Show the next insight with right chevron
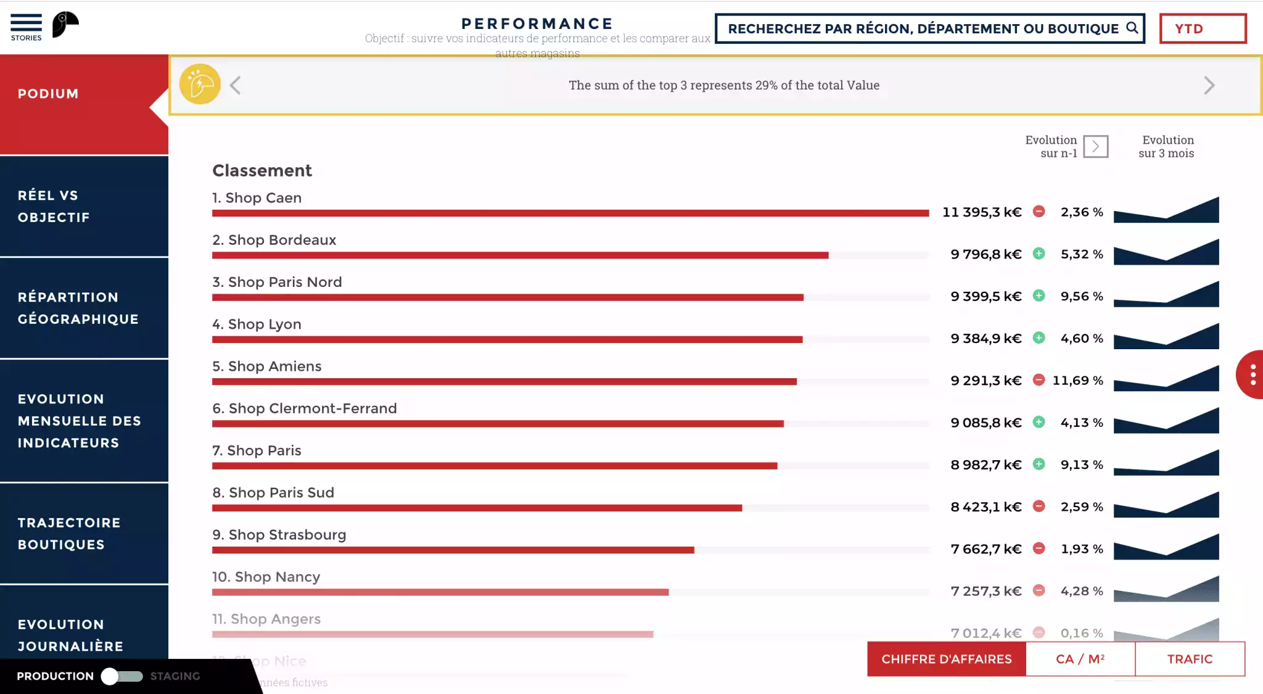 pyautogui.click(x=1209, y=85)
